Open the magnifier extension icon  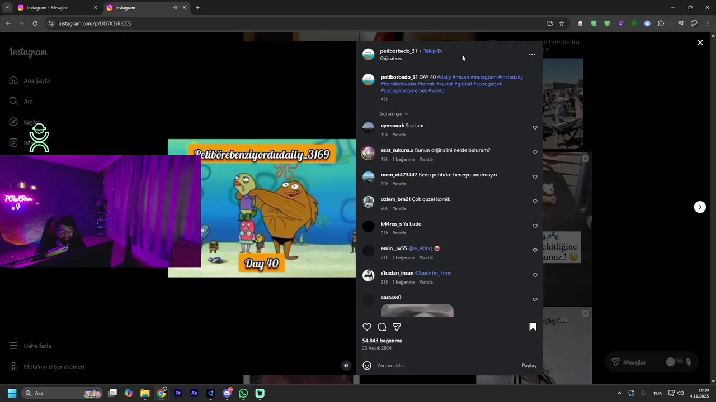647,23
